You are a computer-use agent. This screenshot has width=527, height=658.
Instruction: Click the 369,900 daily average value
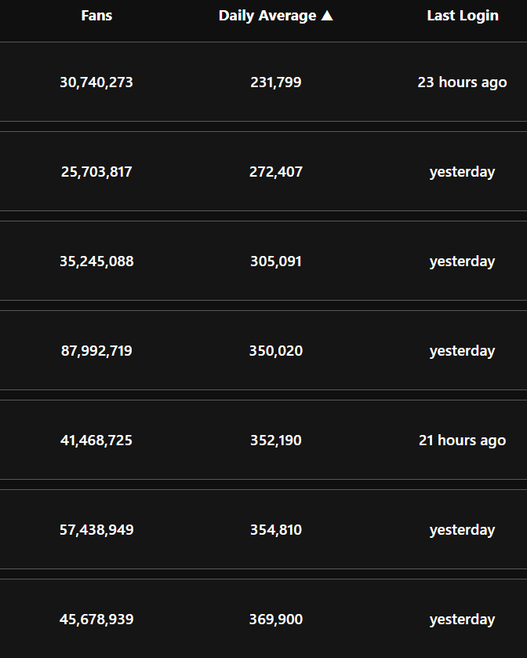pyautogui.click(x=275, y=619)
